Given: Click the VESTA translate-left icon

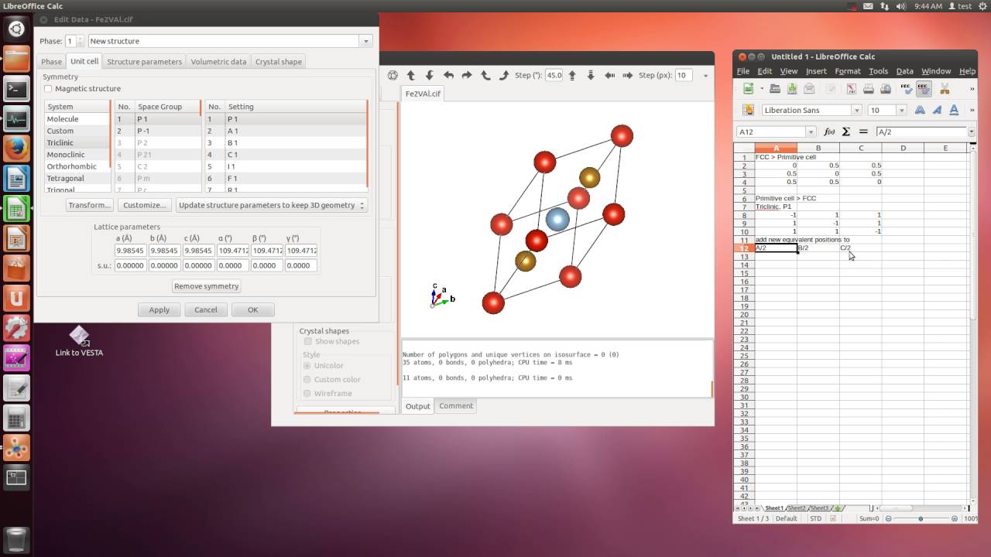Looking at the screenshot, I should (x=609, y=75).
